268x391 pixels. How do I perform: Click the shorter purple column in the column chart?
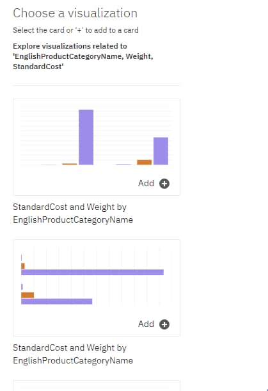point(161,151)
